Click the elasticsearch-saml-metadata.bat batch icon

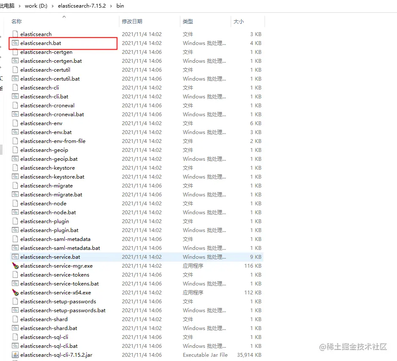coord(15,248)
